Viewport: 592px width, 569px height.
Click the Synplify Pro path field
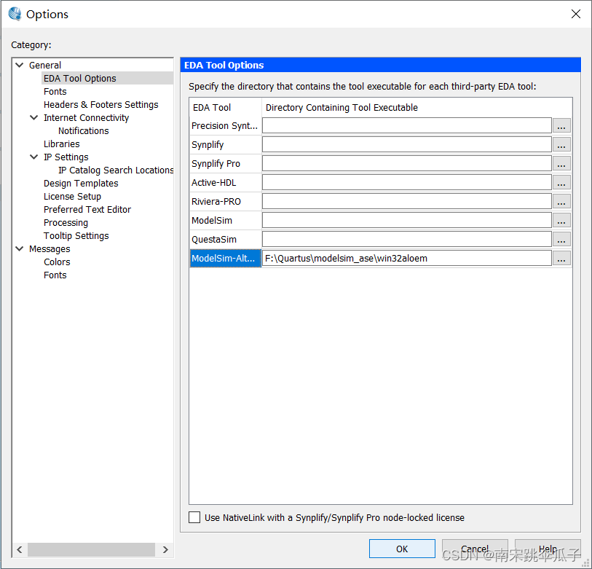pyautogui.click(x=407, y=163)
